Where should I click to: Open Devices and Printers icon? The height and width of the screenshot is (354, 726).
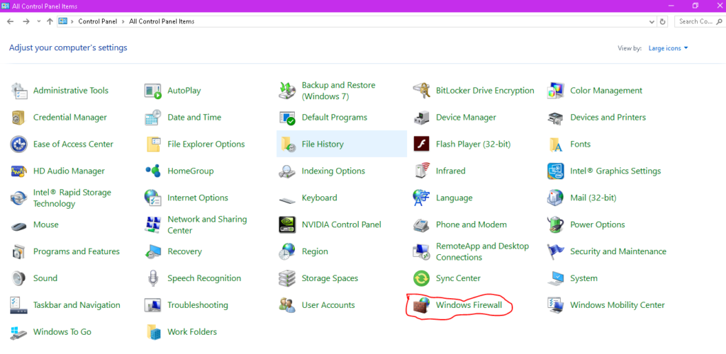[x=556, y=118]
